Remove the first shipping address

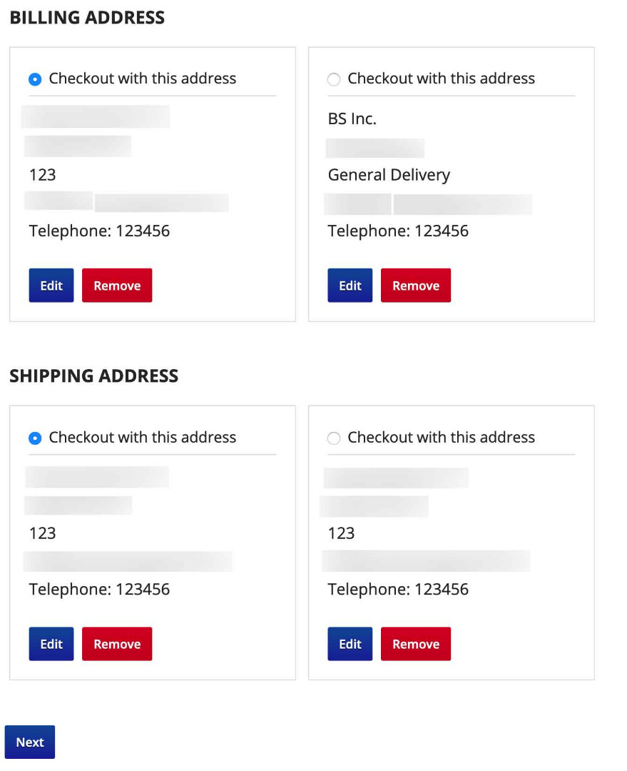click(x=117, y=644)
